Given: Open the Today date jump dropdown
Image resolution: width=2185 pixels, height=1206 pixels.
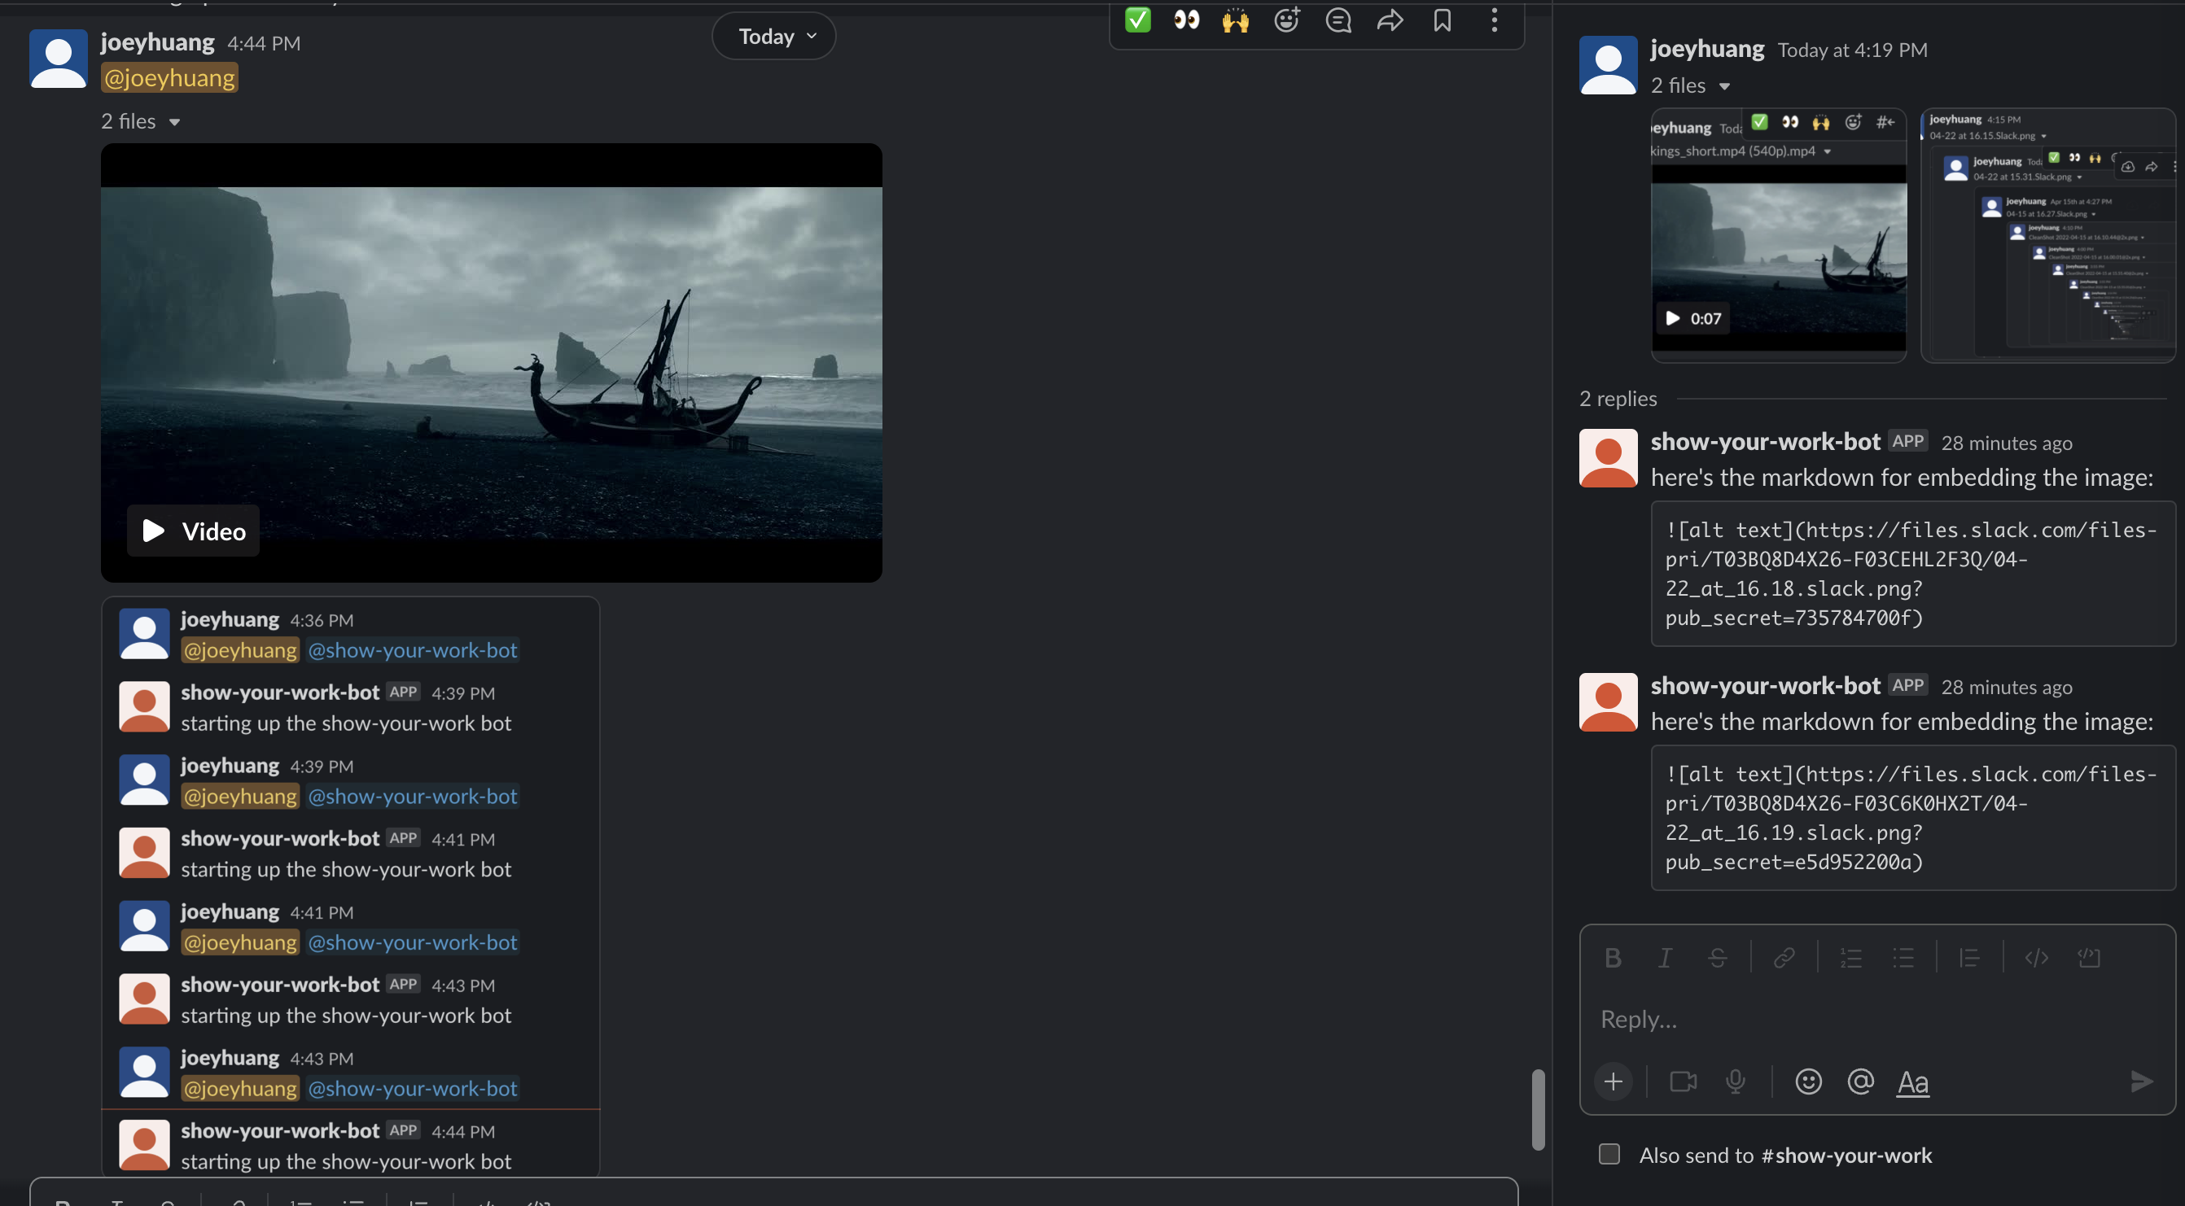Looking at the screenshot, I should (x=773, y=37).
